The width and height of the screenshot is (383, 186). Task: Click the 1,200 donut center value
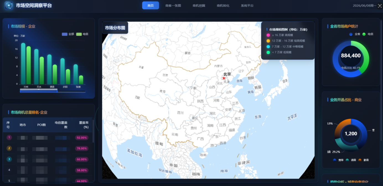[x=351, y=134]
